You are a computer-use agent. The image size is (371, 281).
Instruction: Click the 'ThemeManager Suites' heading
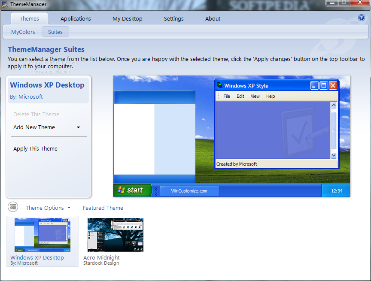coord(46,49)
